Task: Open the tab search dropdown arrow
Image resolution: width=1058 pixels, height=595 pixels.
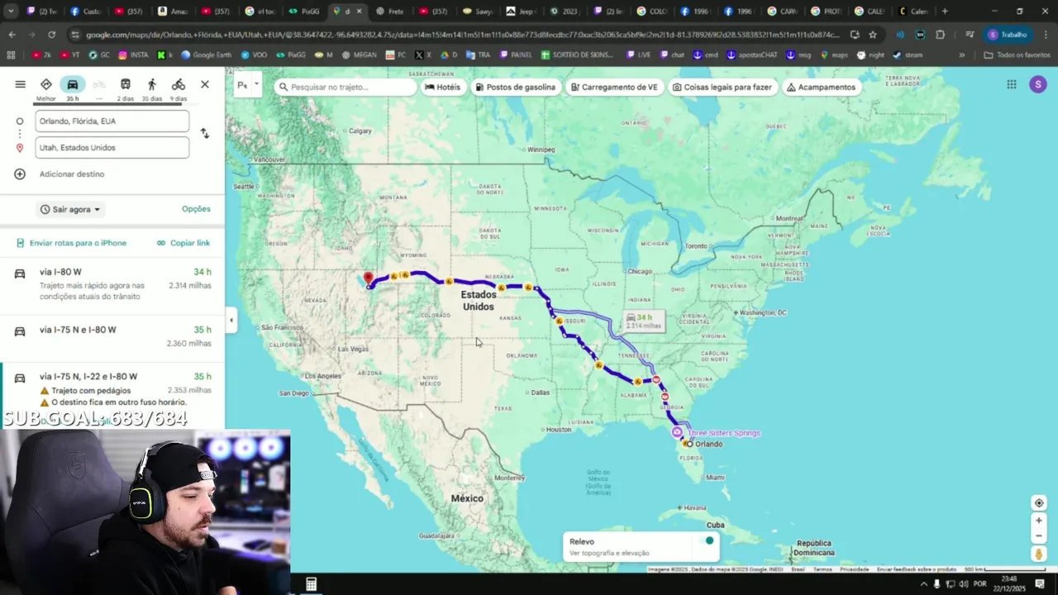Action: 11,11
